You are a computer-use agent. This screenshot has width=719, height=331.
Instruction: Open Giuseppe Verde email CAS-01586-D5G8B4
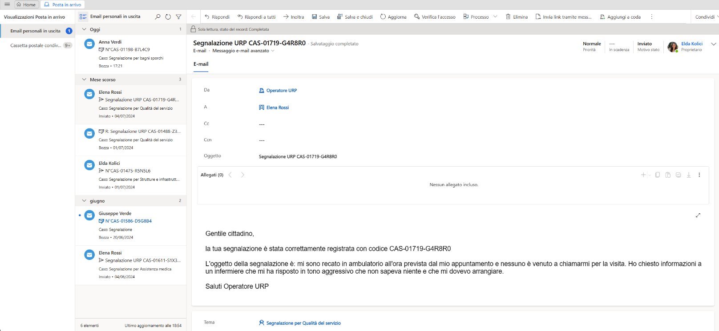131,225
